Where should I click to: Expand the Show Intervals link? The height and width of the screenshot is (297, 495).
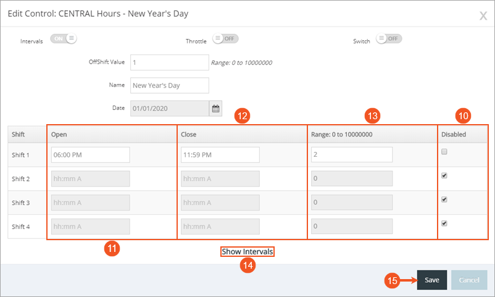tap(247, 251)
